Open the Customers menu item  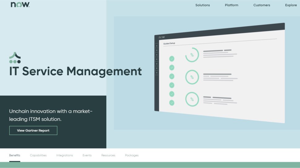[x=262, y=5]
